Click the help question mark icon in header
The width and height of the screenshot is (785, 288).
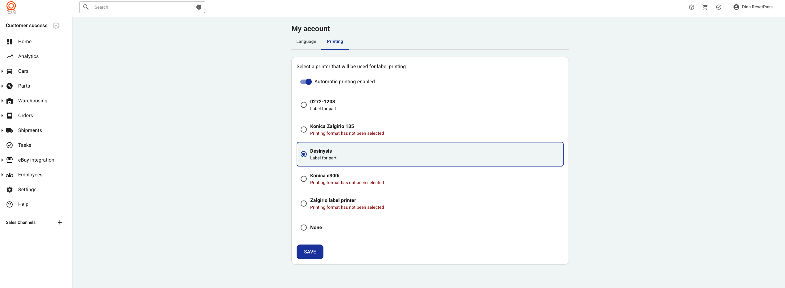[691, 7]
